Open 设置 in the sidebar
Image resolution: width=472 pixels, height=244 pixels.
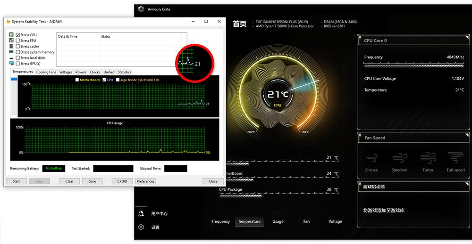(155, 228)
